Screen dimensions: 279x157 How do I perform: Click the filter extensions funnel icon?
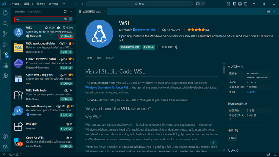(x=71, y=19)
